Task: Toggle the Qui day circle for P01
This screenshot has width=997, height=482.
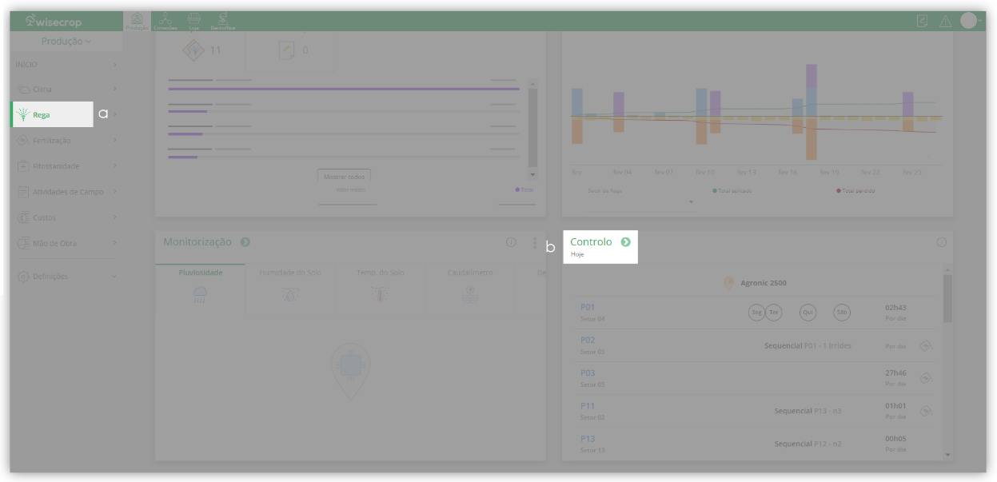Action: (808, 313)
